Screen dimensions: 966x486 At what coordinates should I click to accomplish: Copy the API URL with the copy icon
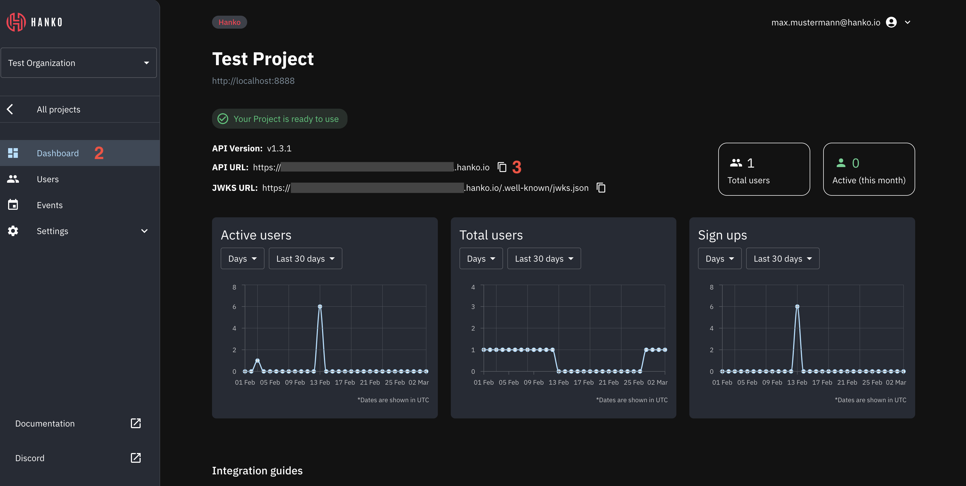pyautogui.click(x=502, y=167)
